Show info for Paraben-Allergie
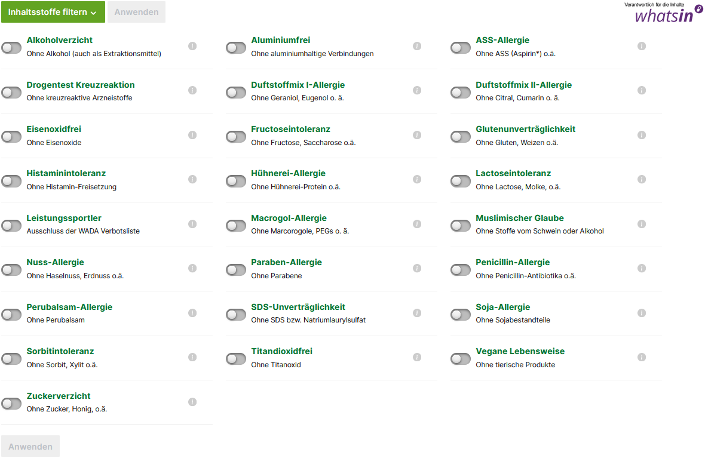 coord(417,268)
